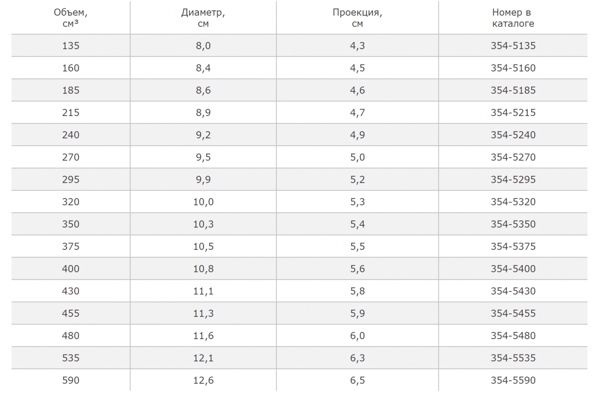The image size is (593, 393).
Task: Click the Объем column header
Action: (71, 18)
